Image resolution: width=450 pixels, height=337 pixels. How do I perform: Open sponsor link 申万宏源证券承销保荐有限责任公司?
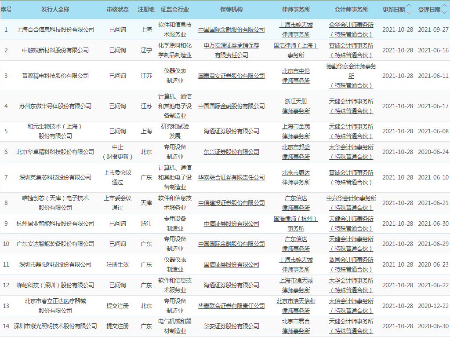[231, 50]
